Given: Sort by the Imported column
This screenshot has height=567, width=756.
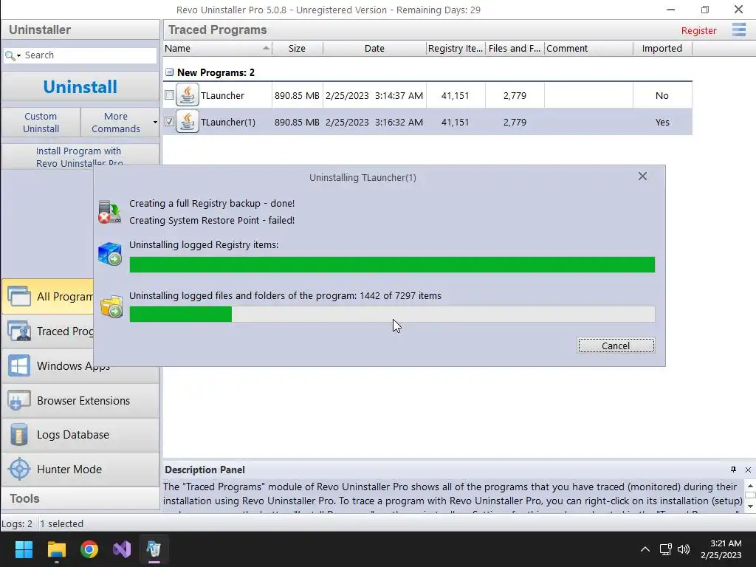Looking at the screenshot, I should [662, 48].
